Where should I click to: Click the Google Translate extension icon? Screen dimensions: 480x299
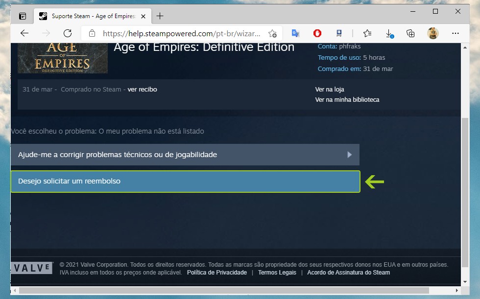295,33
